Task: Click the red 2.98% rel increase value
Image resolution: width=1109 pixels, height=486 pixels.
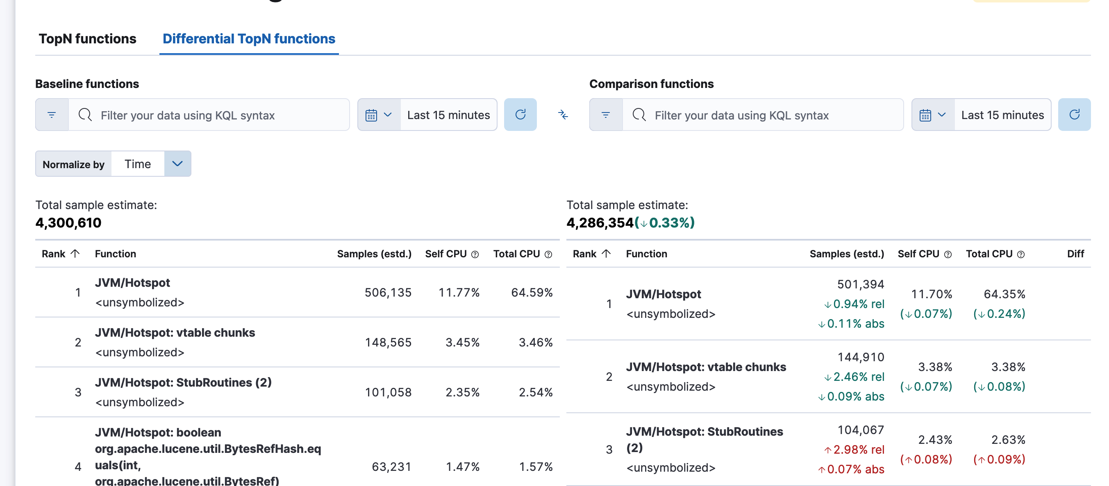Action: click(x=854, y=450)
